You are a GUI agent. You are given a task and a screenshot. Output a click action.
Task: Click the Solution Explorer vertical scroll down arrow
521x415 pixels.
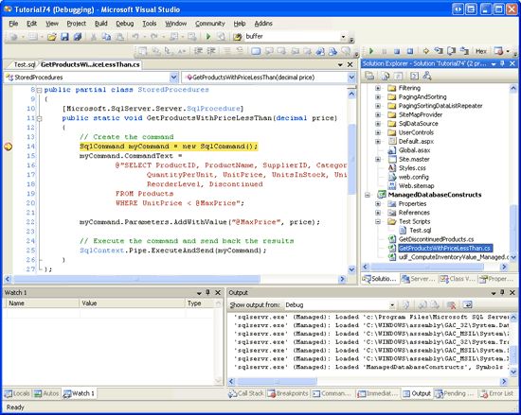513,257
